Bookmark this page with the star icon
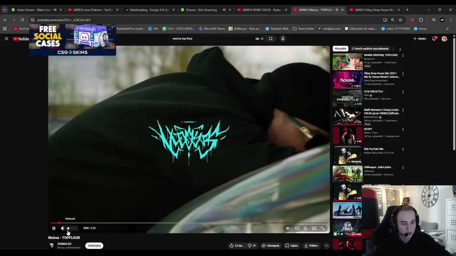The width and height of the screenshot is (456, 256). (400, 20)
